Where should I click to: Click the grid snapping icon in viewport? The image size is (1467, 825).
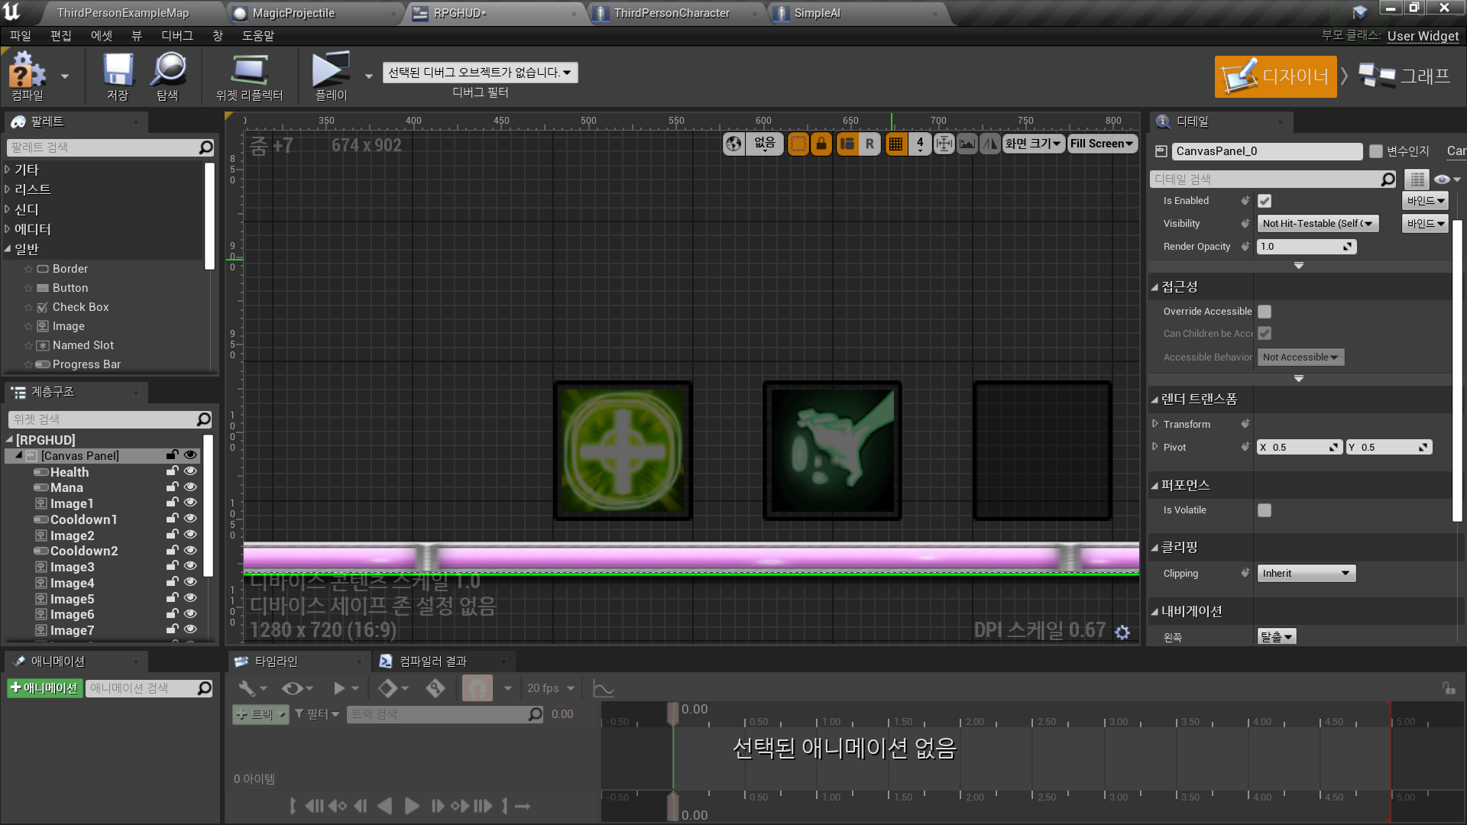click(x=895, y=144)
